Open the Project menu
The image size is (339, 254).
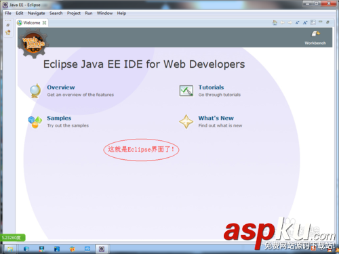tap(74, 13)
